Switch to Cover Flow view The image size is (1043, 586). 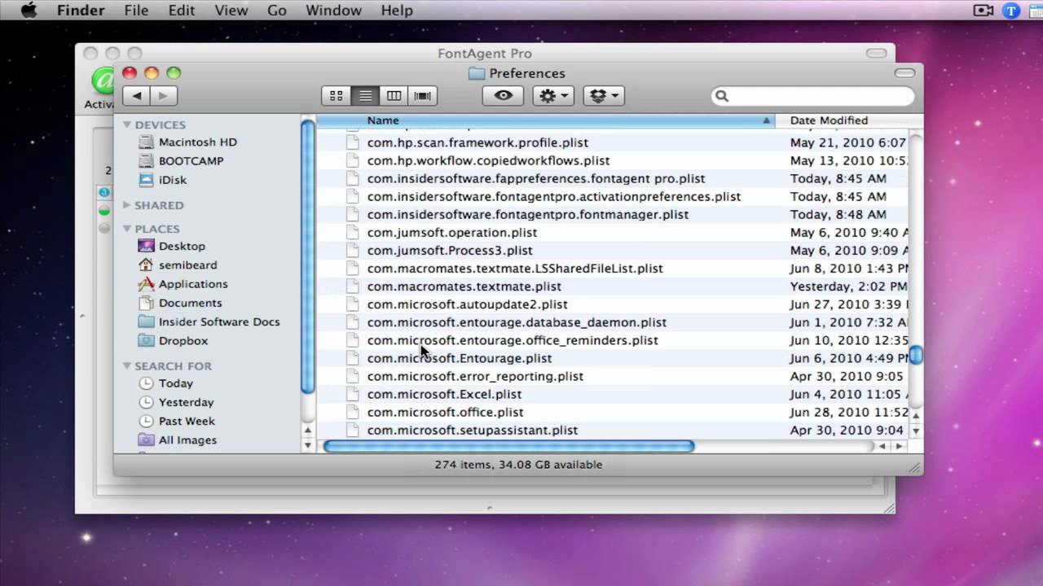pyautogui.click(x=422, y=96)
